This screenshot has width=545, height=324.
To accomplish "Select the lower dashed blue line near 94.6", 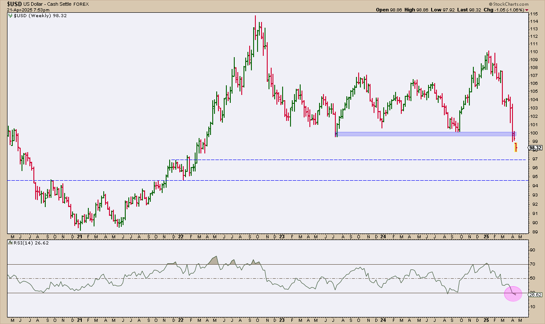I will [x=264, y=180].
